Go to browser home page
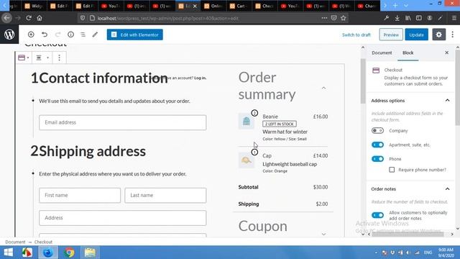 [x=40, y=18]
